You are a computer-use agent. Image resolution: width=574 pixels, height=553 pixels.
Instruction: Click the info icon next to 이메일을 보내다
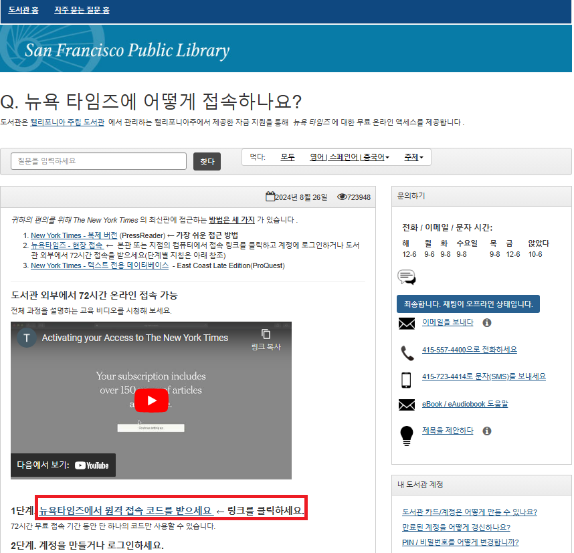click(487, 323)
